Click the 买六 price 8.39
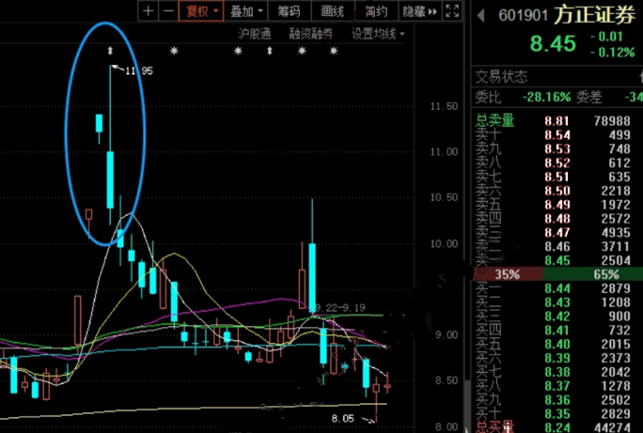This screenshot has height=433, width=643. click(x=557, y=358)
